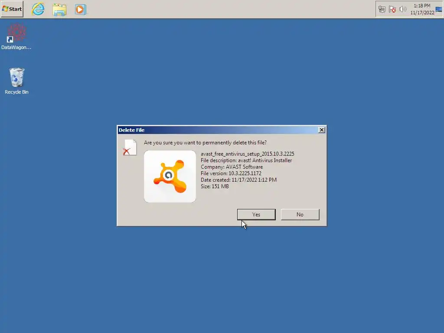Open Windows Media Player taskbar icon
The width and height of the screenshot is (444, 333).
[80, 10]
